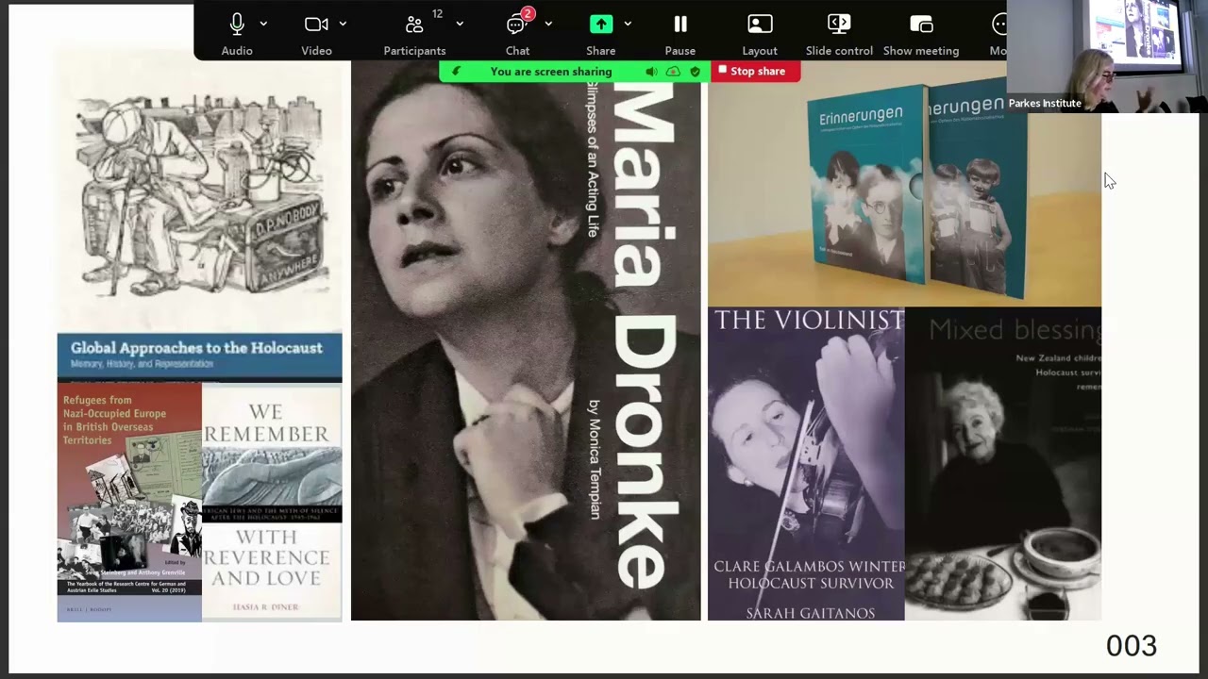Select the Parkes Institute video thumbnail
Viewport: 1208px width, 679px height.
(x=1107, y=56)
